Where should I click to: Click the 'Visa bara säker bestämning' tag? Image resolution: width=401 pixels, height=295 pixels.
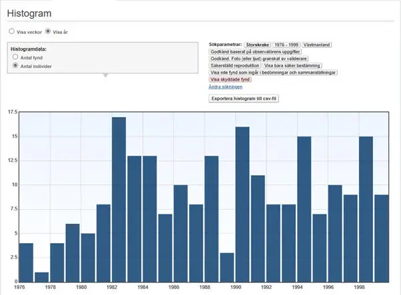click(292, 66)
